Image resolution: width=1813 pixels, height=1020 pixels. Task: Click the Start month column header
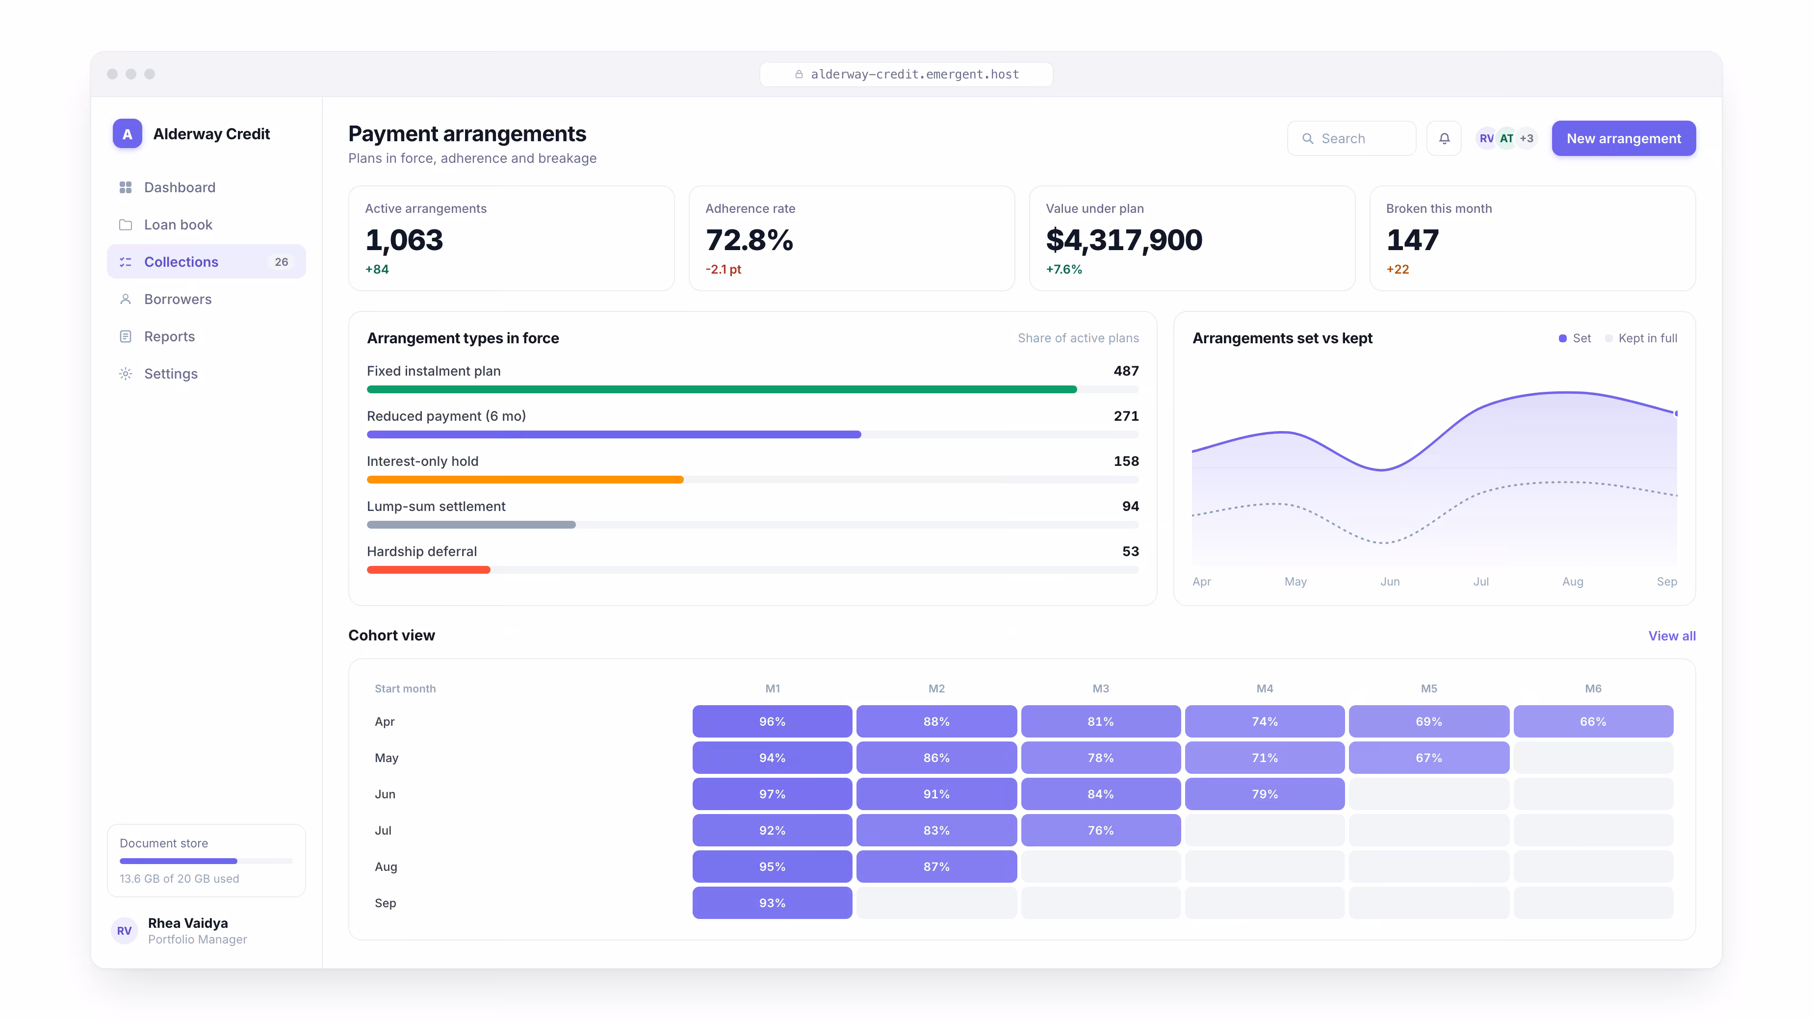pos(405,688)
